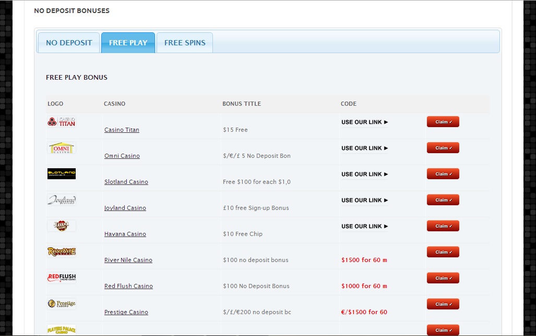Viewport: 536px width, 336px height.
Task: Click the Slotland logo image
Action: click(62, 173)
